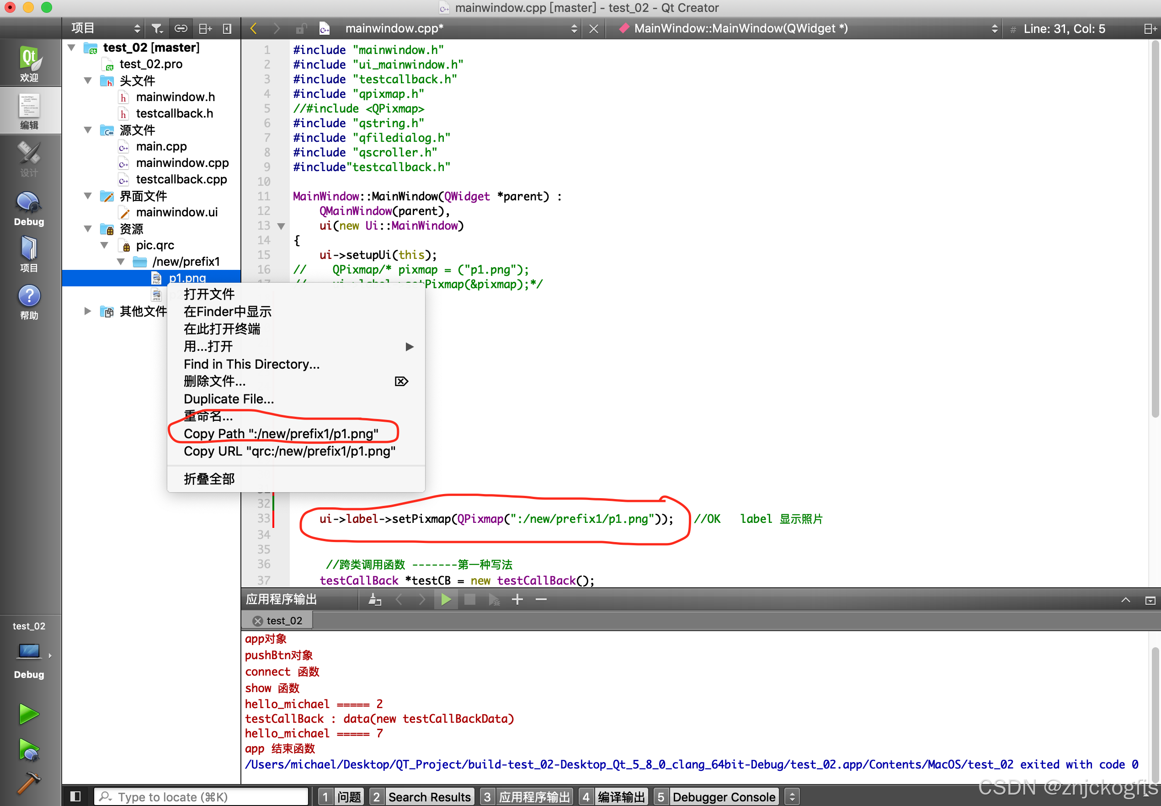
Task: Click the Build hammer icon
Action: pos(29,783)
